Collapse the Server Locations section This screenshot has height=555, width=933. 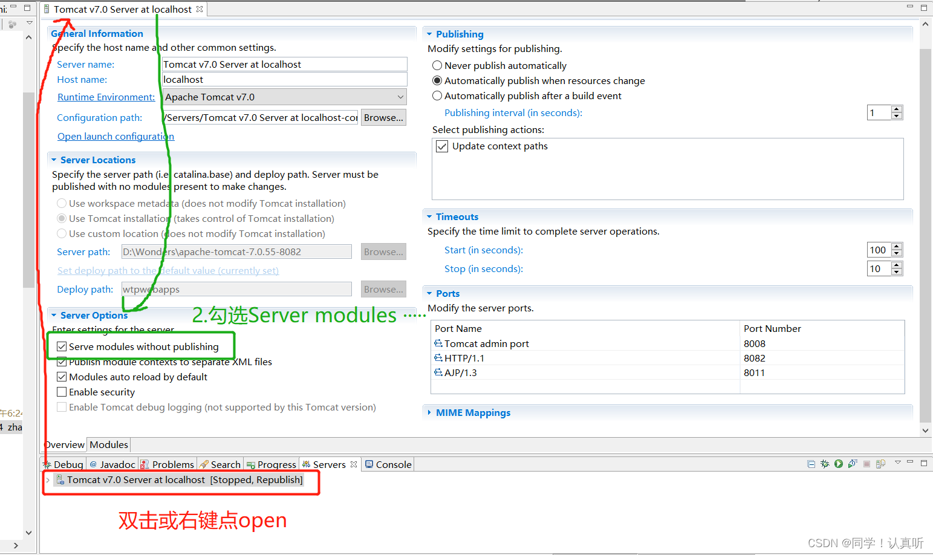pyautogui.click(x=54, y=160)
